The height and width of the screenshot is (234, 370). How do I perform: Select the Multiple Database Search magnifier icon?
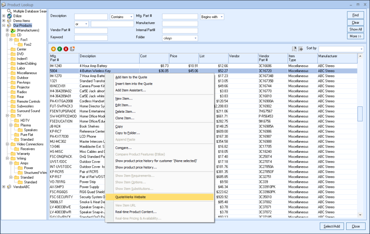tap(9, 11)
